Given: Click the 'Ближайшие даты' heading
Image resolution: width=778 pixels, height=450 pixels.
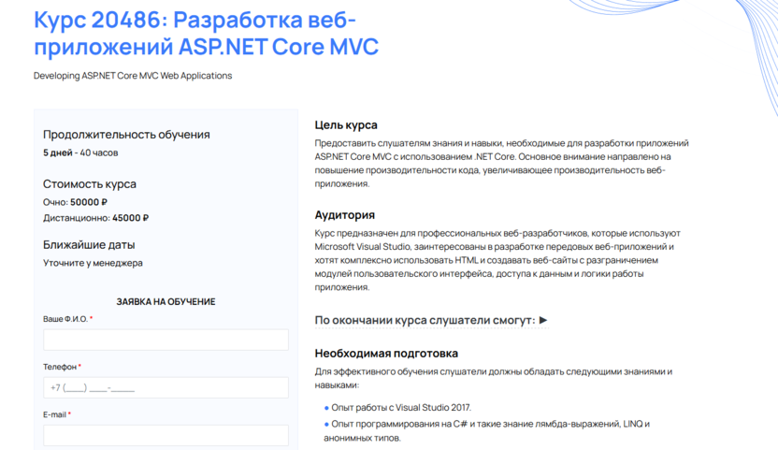Looking at the screenshot, I should click(x=89, y=245).
